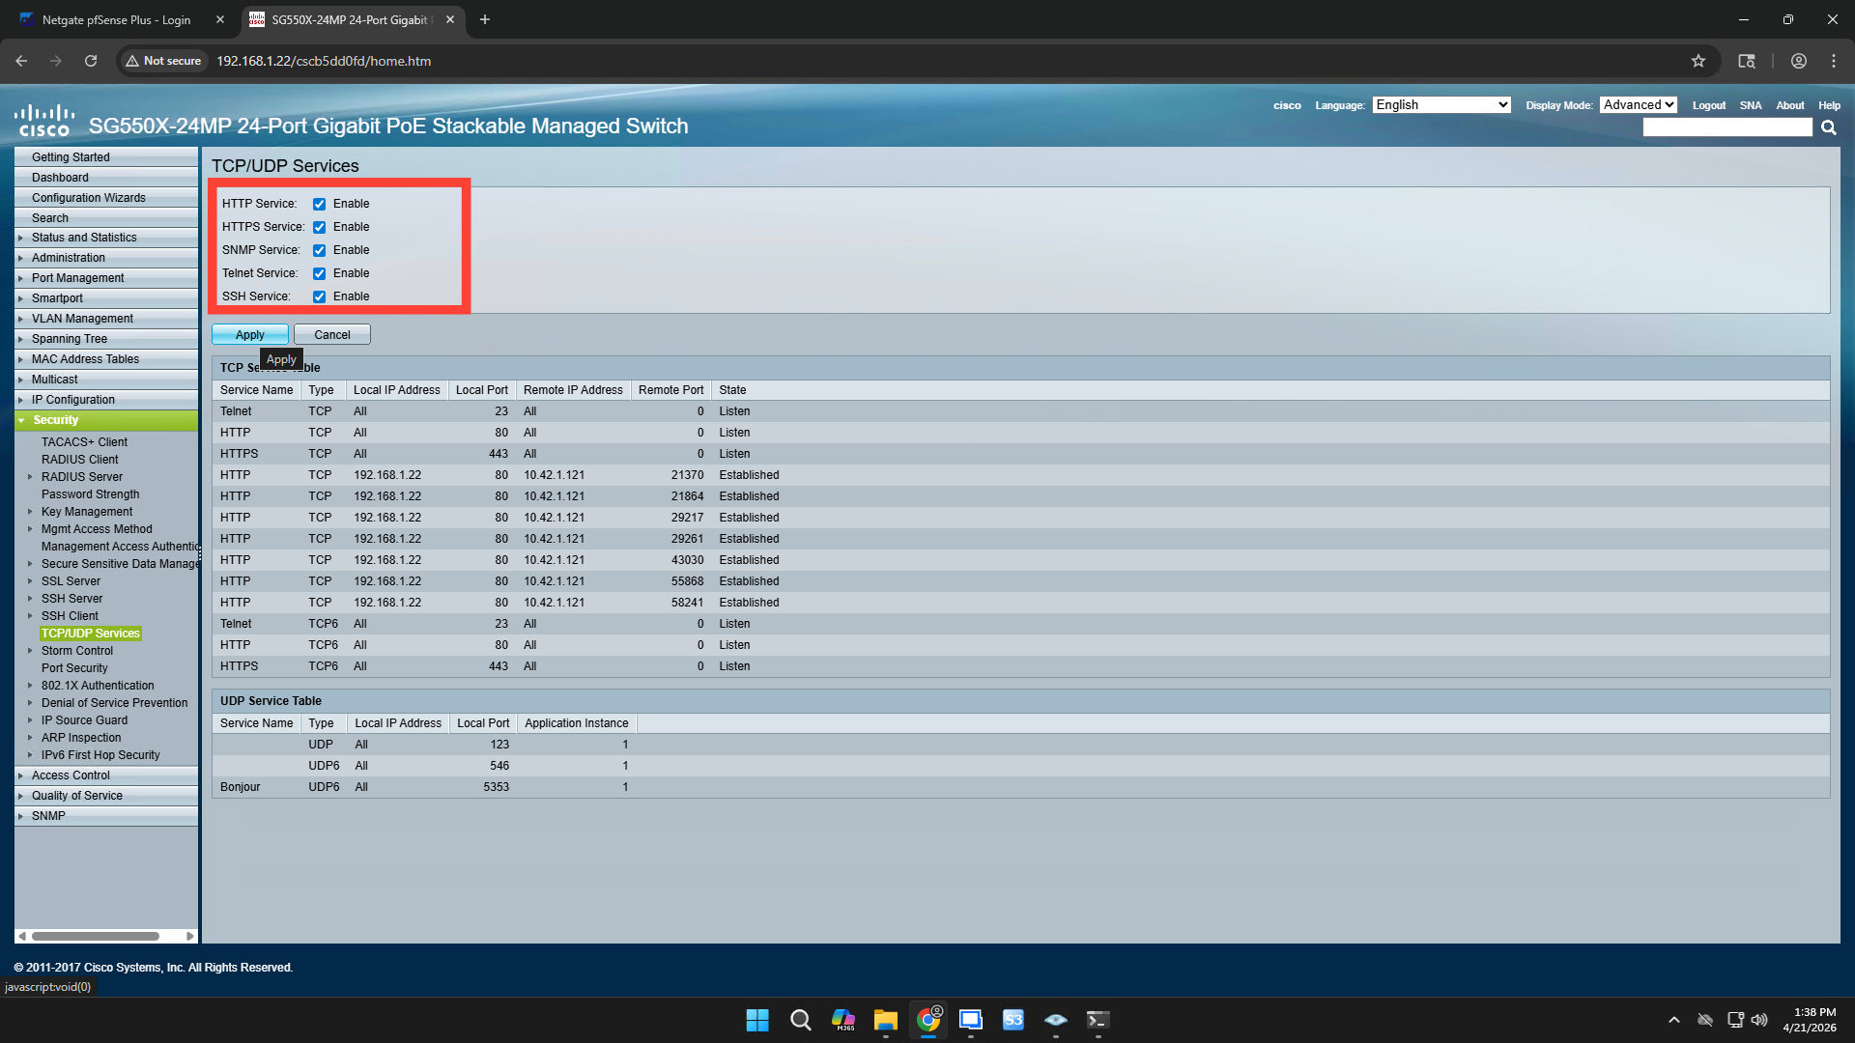Uncheck the SNMP Service Enable box

click(319, 250)
